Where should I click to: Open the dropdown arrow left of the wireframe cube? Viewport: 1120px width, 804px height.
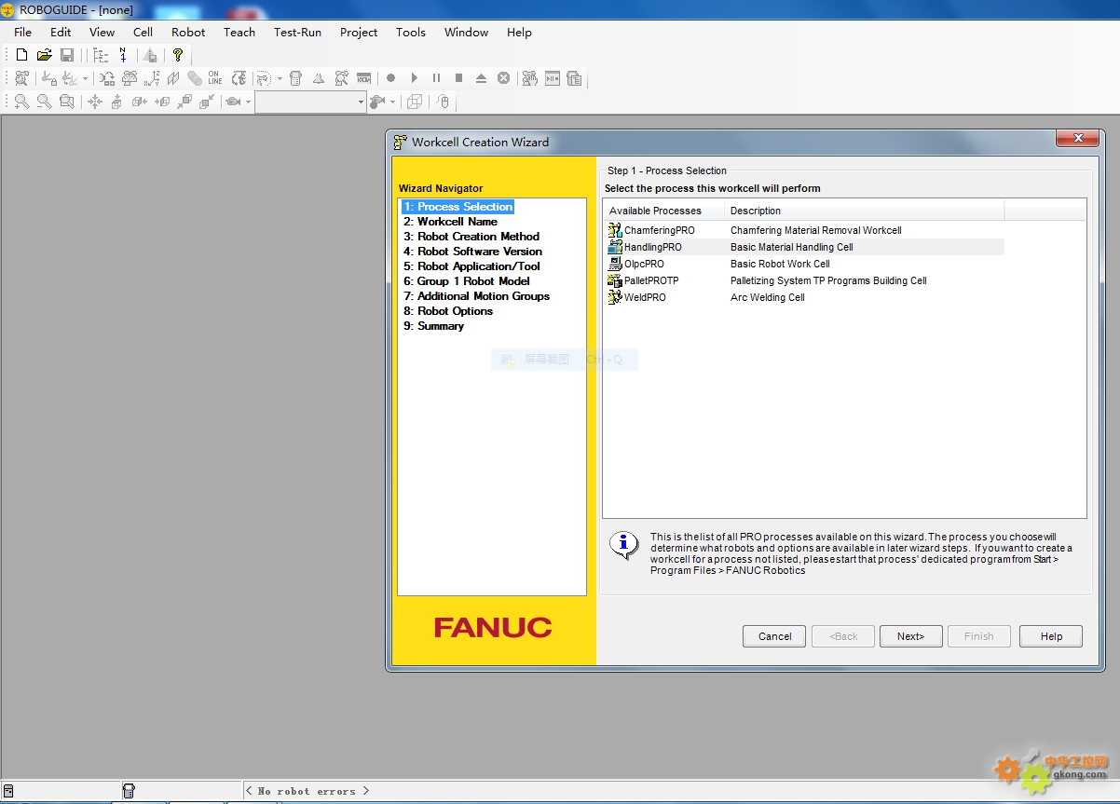(x=392, y=102)
